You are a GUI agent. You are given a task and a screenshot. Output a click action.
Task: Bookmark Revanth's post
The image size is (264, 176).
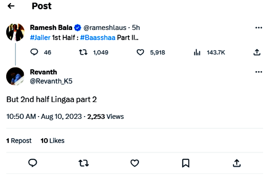pos(186,163)
